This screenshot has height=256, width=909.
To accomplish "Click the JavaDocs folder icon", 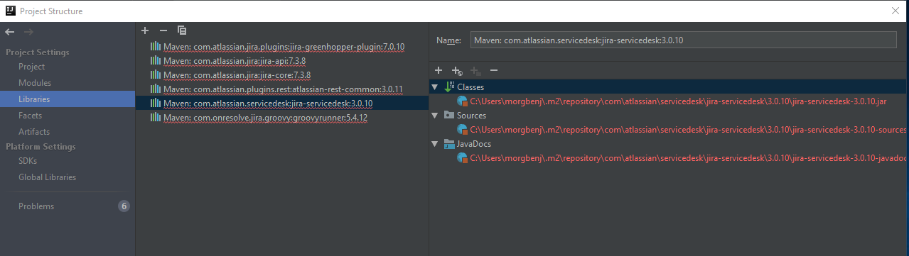I will (449, 143).
